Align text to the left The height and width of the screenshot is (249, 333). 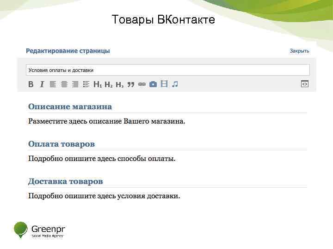[x=53, y=84]
